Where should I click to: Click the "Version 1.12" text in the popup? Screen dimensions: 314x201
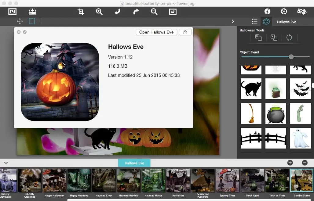click(120, 57)
